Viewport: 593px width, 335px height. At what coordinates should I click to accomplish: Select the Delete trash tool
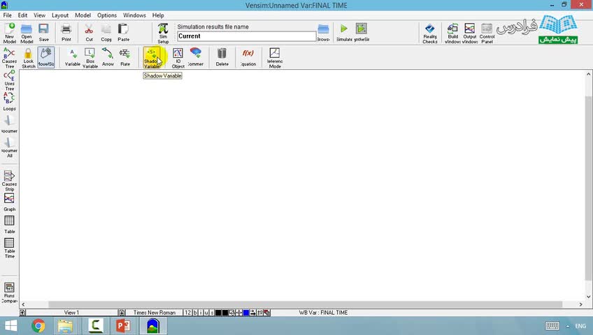222,57
